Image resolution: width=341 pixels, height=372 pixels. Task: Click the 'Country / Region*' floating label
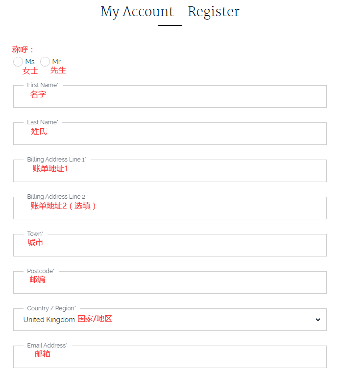tap(51, 308)
